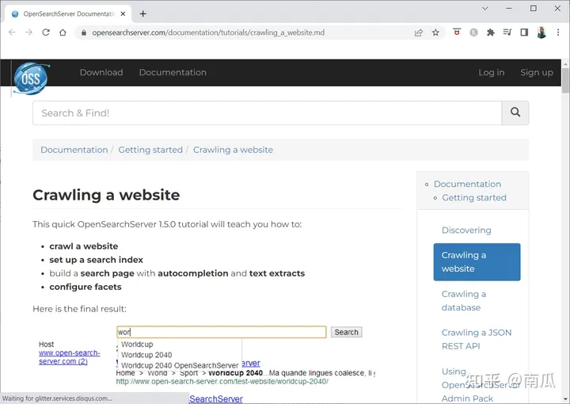This screenshot has width=570, height=404.
Task: Click the page vertical scrollbar thumb
Action: point(565,80)
